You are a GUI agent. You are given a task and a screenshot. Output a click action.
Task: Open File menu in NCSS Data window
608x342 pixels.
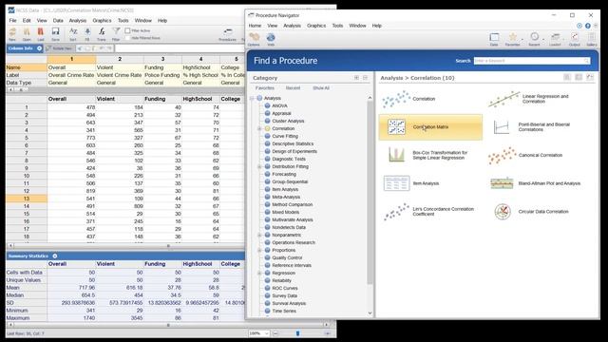pyautogui.click(x=12, y=21)
